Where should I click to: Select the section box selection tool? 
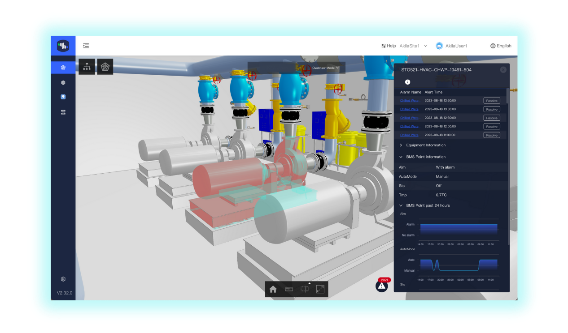(305, 289)
